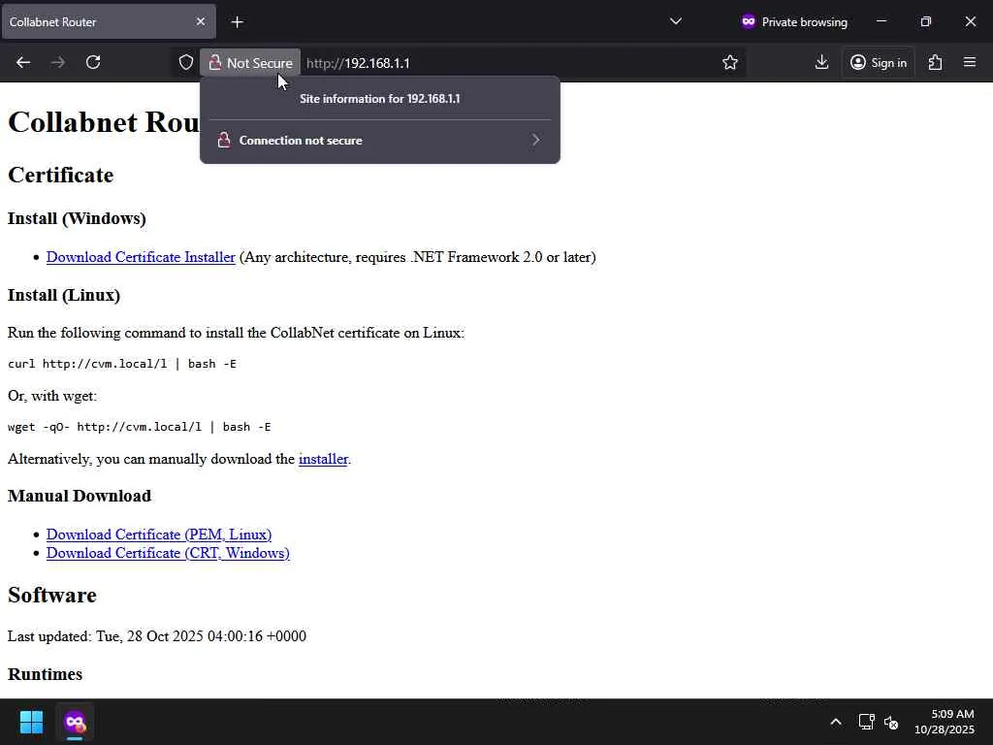993x745 pixels.
Task: Download Certificate (PEM, Linux)
Action: click(159, 534)
